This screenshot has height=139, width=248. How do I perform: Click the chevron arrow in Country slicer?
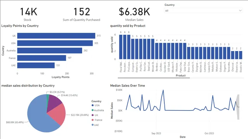coord(240,10)
